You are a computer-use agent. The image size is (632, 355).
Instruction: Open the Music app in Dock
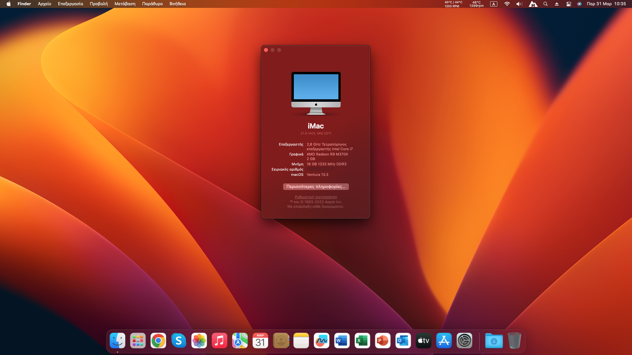pos(220,341)
